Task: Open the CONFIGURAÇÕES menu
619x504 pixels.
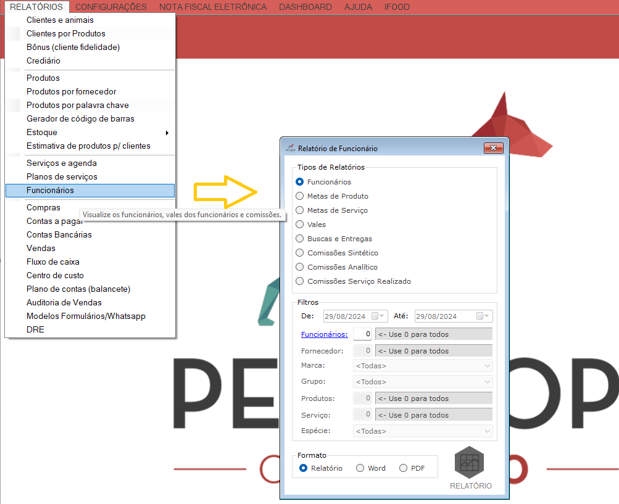Action: [111, 7]
